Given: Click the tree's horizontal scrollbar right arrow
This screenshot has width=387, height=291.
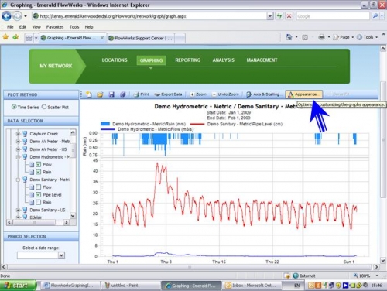Looking at the screenshot, I should pyautogui.click(x=67, y=222).
